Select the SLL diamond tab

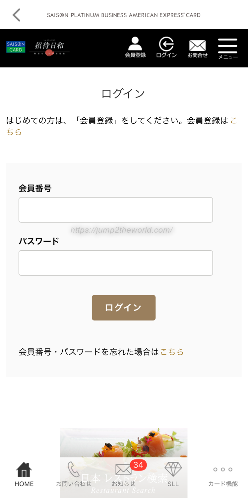tap(173, 474)
